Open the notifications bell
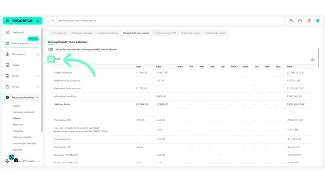Image resolution: width=325 pixels, height=183 pixels. pyautogui.click(x=309, y=21)
